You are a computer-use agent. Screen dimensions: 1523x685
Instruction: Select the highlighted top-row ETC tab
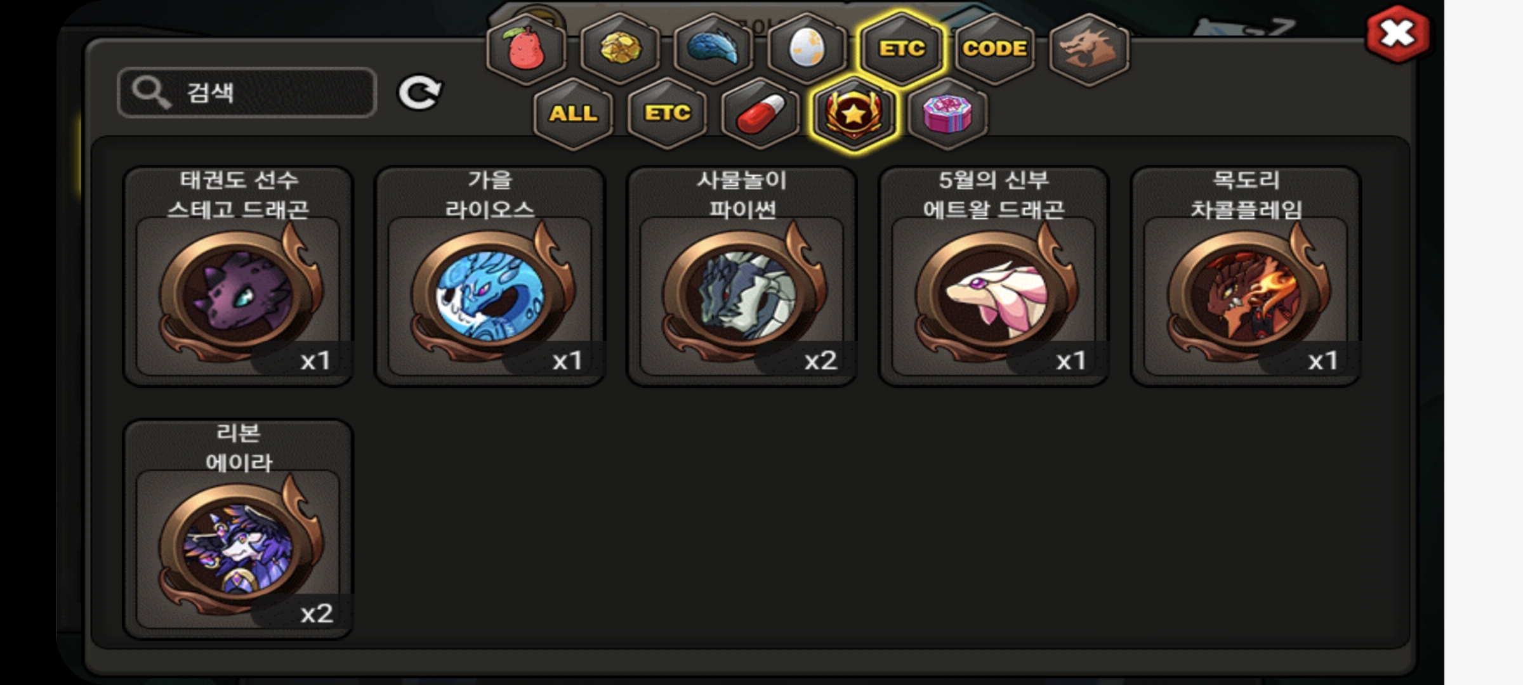tap(900, 49)
